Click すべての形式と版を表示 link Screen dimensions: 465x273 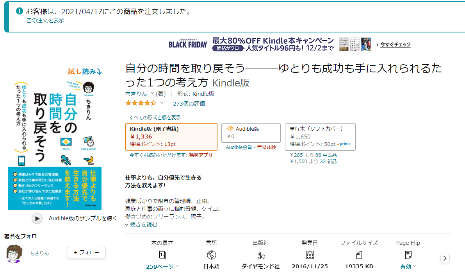[x=155, y=118]
